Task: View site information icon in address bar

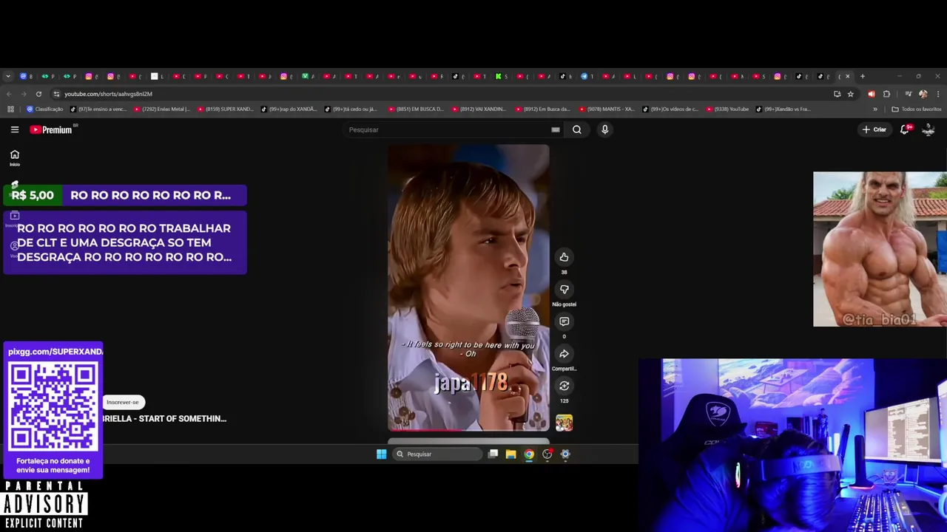Action: 56,94
